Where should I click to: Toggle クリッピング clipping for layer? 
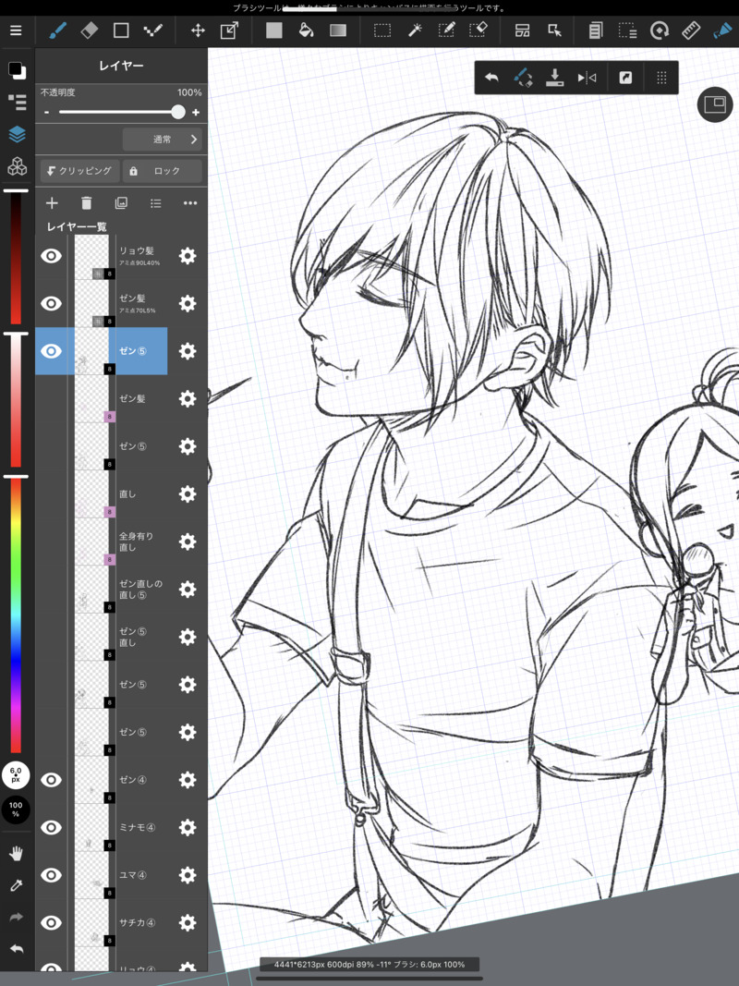[x=79, y=171]
